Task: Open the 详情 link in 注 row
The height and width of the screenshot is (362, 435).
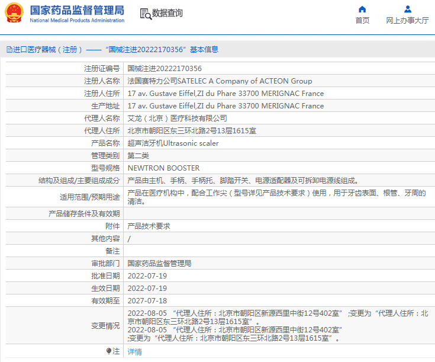Action: coord(135,351)
